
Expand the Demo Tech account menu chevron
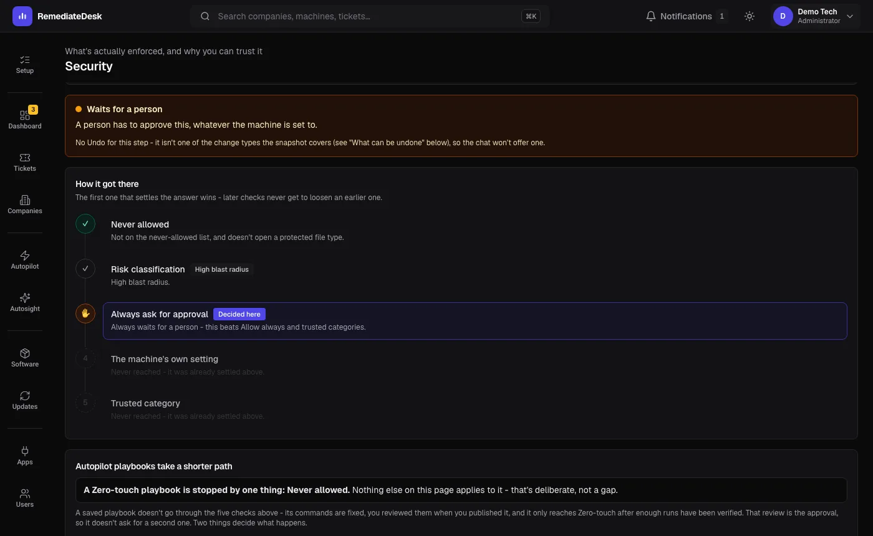tap(849, 16)
